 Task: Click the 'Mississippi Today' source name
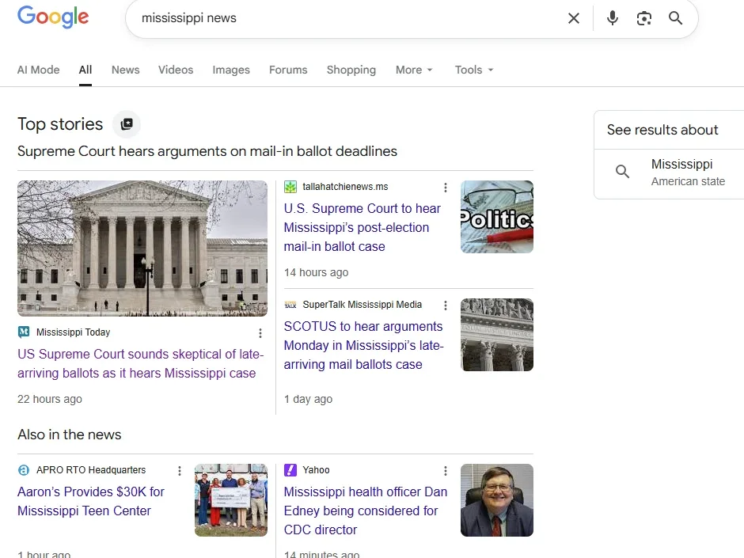click(73, 332)
